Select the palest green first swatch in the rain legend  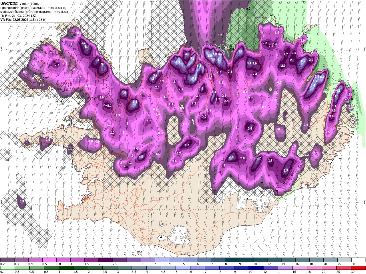[x=7, y=268]
